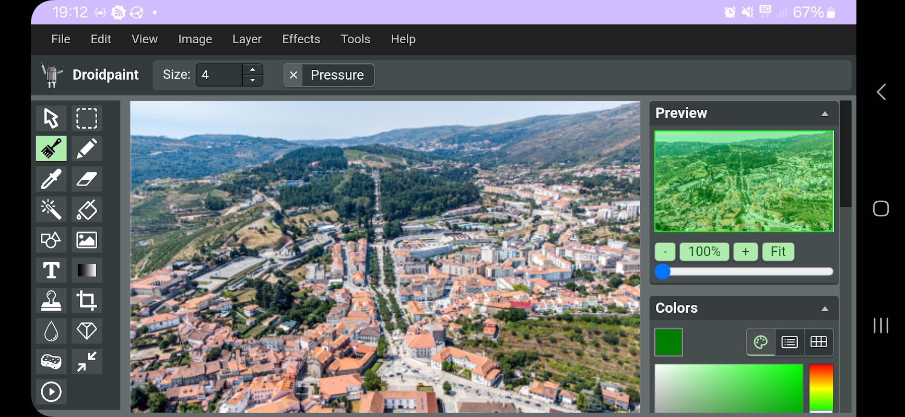Increase brush size with up stepper arrow
The height and width of the screenshot is (417, 905).
point(253,69)
